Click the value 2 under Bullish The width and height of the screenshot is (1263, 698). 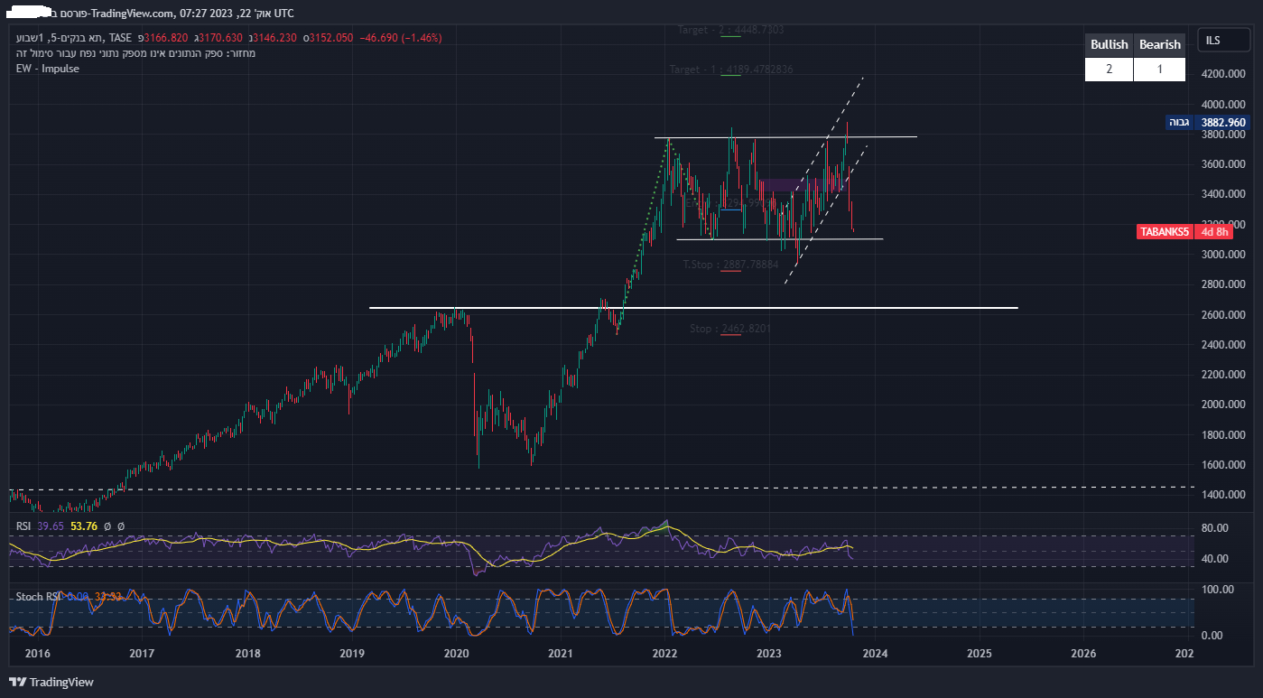[x=1109, y=70]
